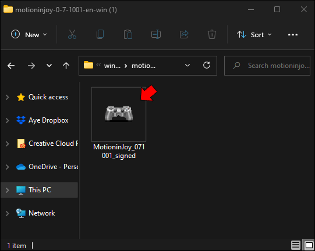Expand the Creative Cloud Files node
The height and width of the screenshot is (251, 315).
pyautogui.click(x=8, y=144)
